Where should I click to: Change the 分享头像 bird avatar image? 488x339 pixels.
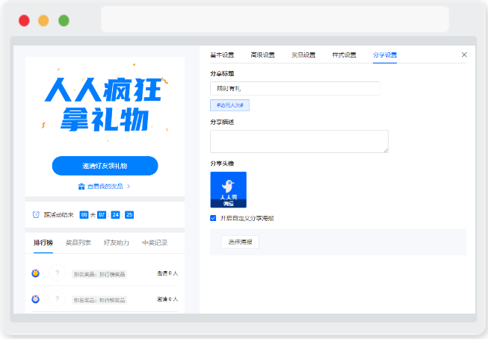pos(229,190)
